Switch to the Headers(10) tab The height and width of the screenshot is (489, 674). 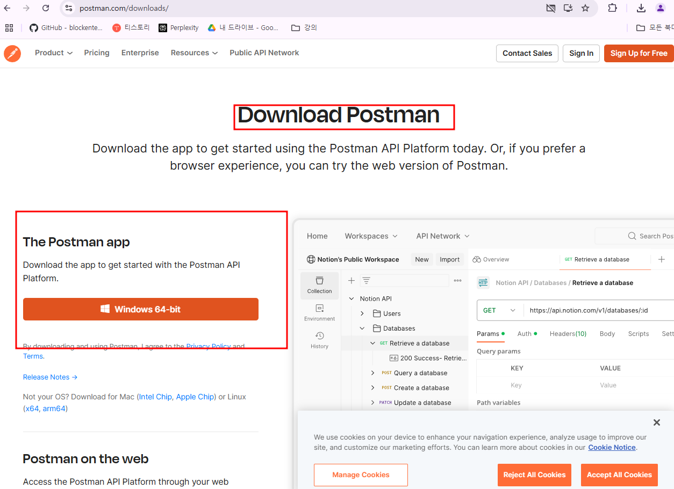[x=568, y=334]
